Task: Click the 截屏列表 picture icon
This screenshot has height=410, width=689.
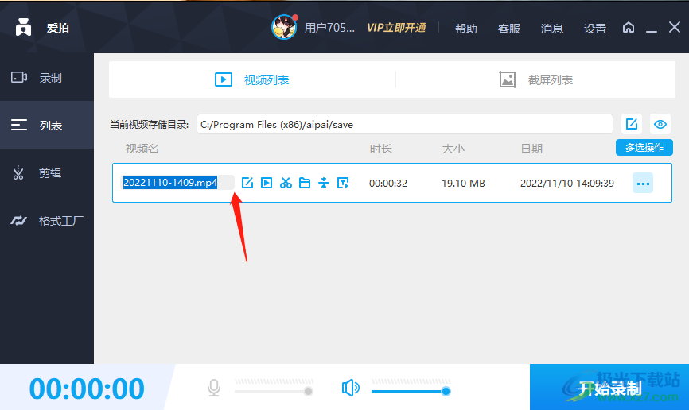Action: [508, 79]
